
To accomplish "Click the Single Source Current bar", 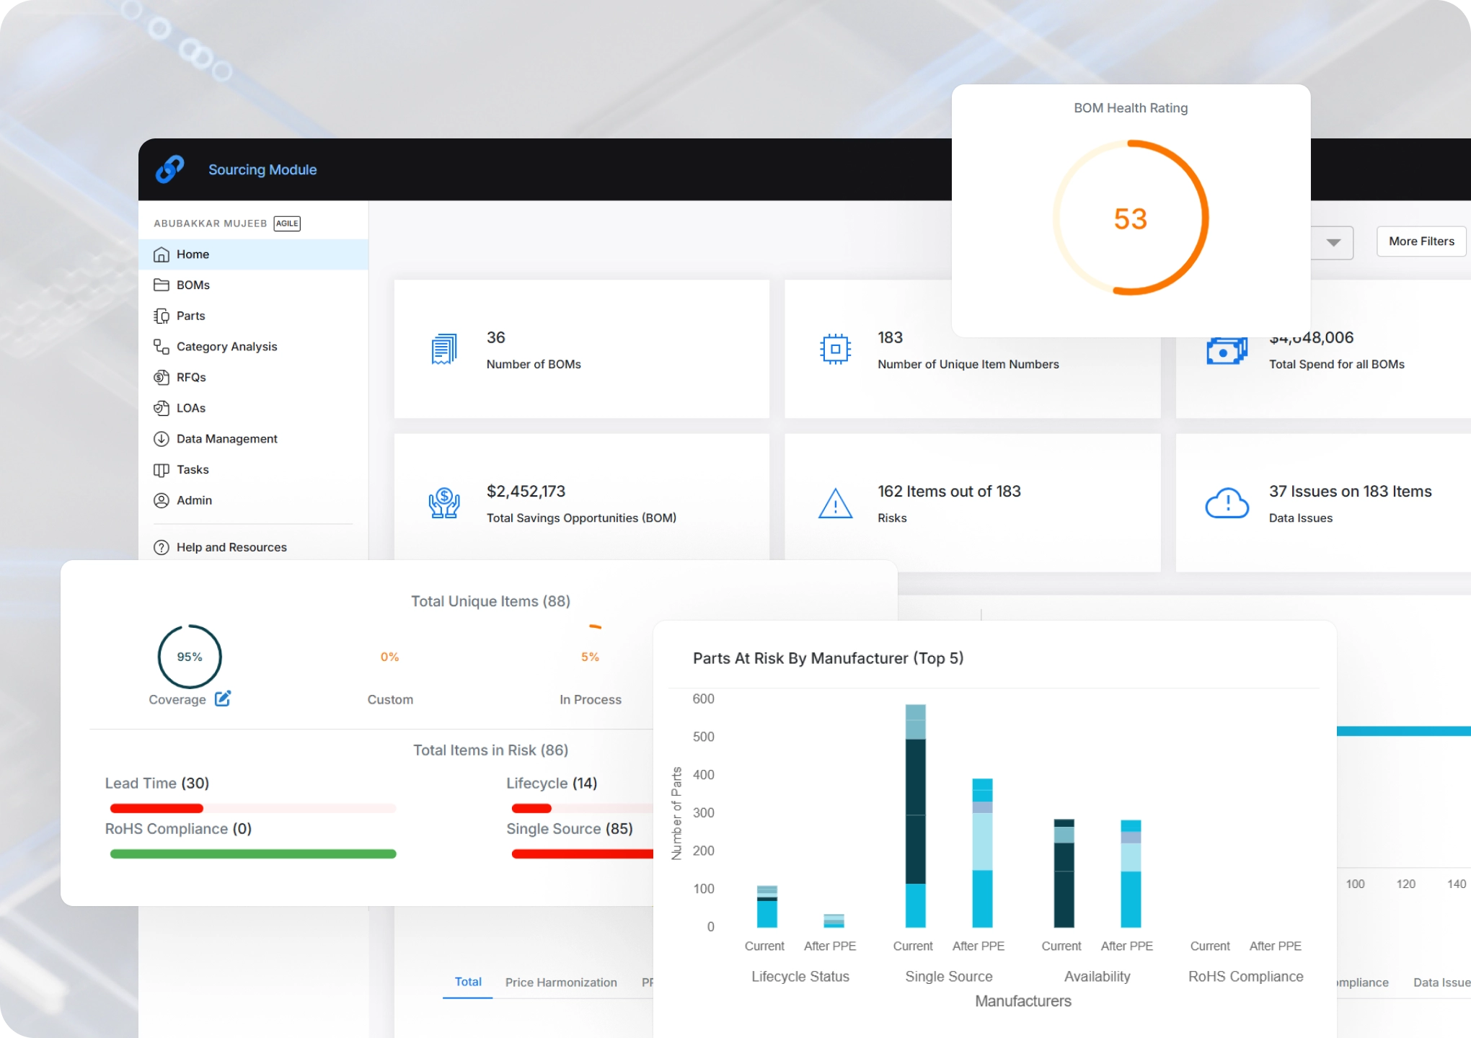I will pyautogui.click(x=916, y=816).
